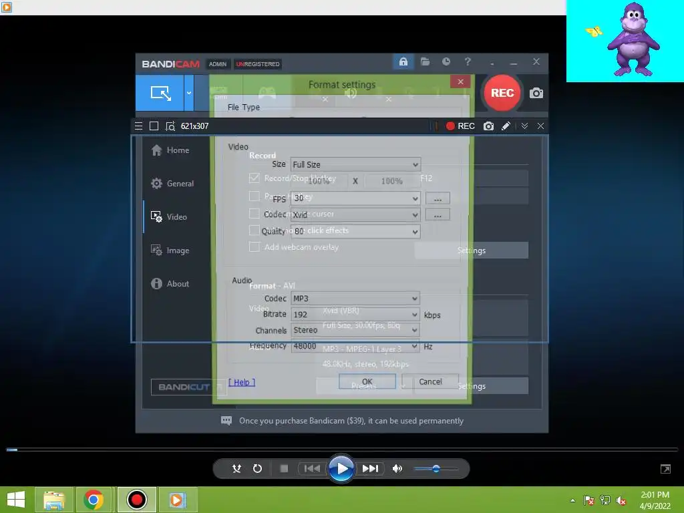Stop playback in media player
The image size is (684, 513).
(284, 468)
